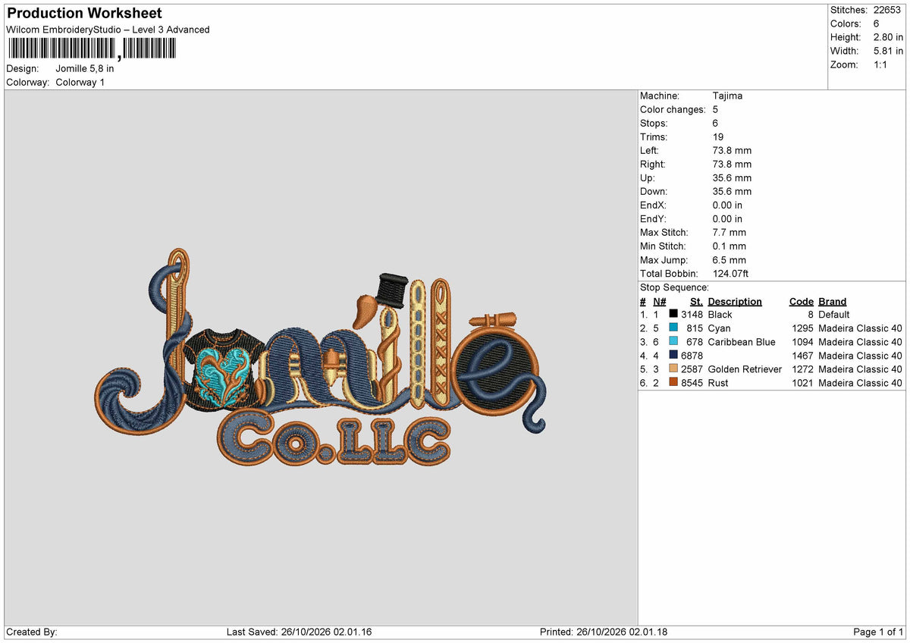Click the Left value 73.8 mm
Image resolution: width=910 pixels, height=643 pixels.
733,150
